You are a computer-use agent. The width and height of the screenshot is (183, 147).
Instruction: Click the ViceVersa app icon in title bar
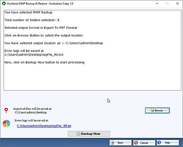coord(4,4)
